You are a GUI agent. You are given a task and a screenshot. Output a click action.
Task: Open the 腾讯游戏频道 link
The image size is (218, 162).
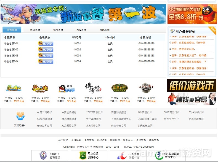69,119
